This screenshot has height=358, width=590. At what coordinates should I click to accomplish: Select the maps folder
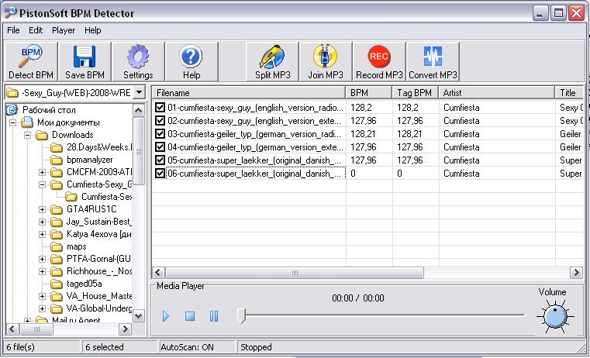point(77,246)
